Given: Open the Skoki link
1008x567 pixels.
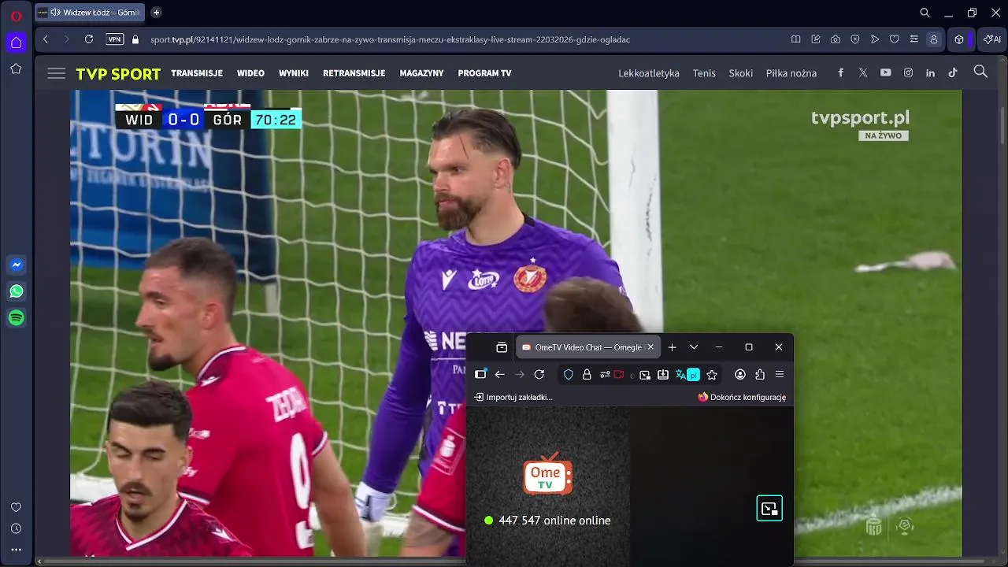Looking at the screenshot, I should click(x=741, y=73).
